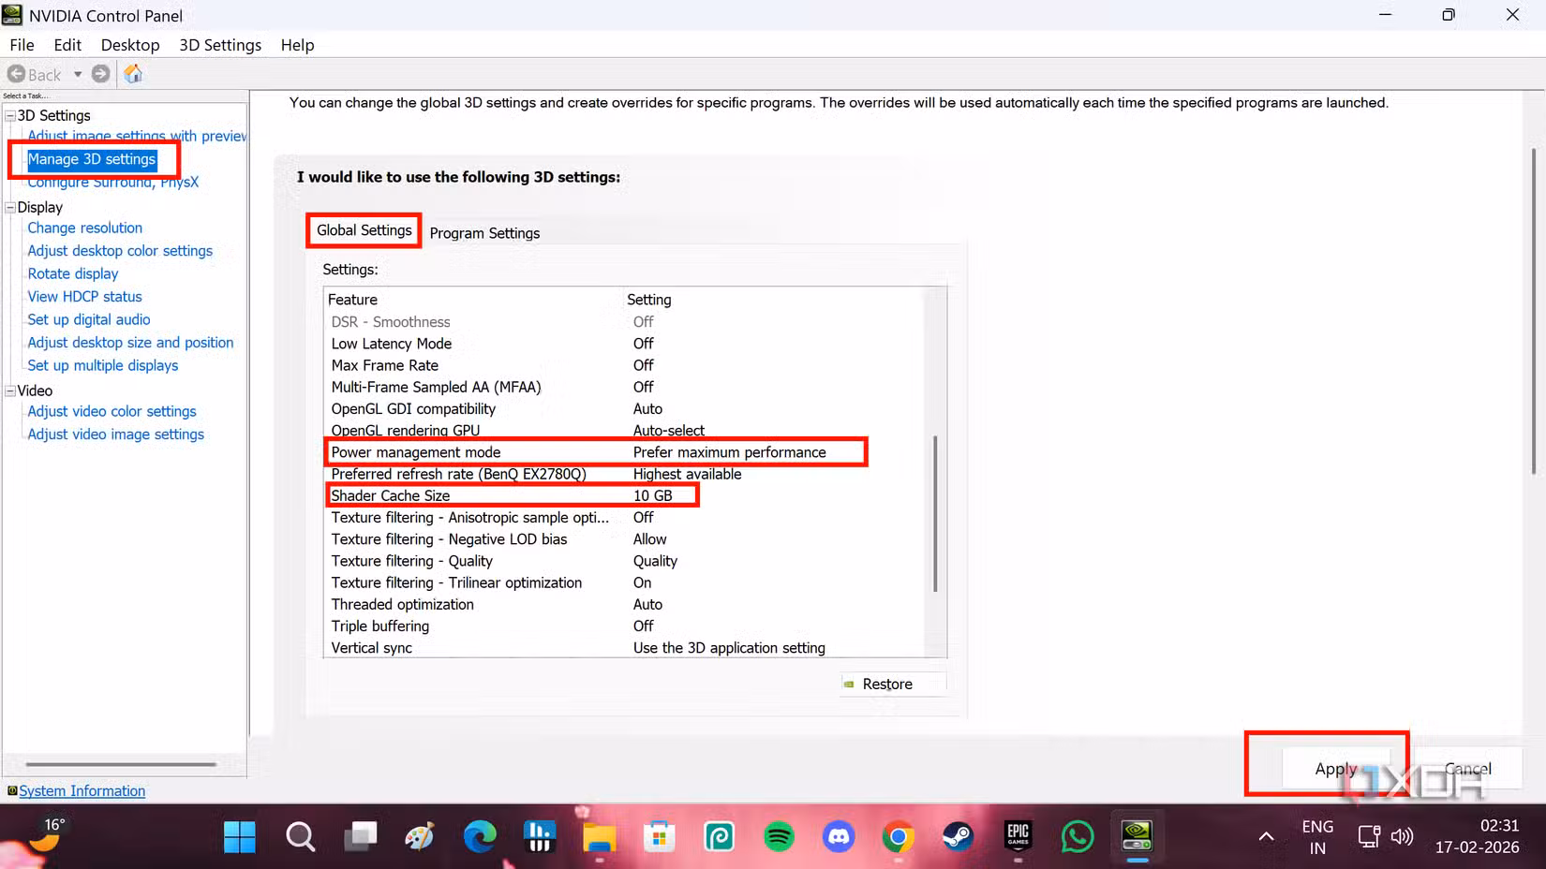Open the File menu
The height and width of the screenshot is (869, 1546).
(22, 45)
